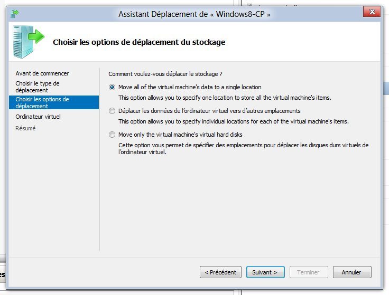Select highlighted 'Choisir les options de déplacement' step
The image size is (389, 295).
click(54, 102)
